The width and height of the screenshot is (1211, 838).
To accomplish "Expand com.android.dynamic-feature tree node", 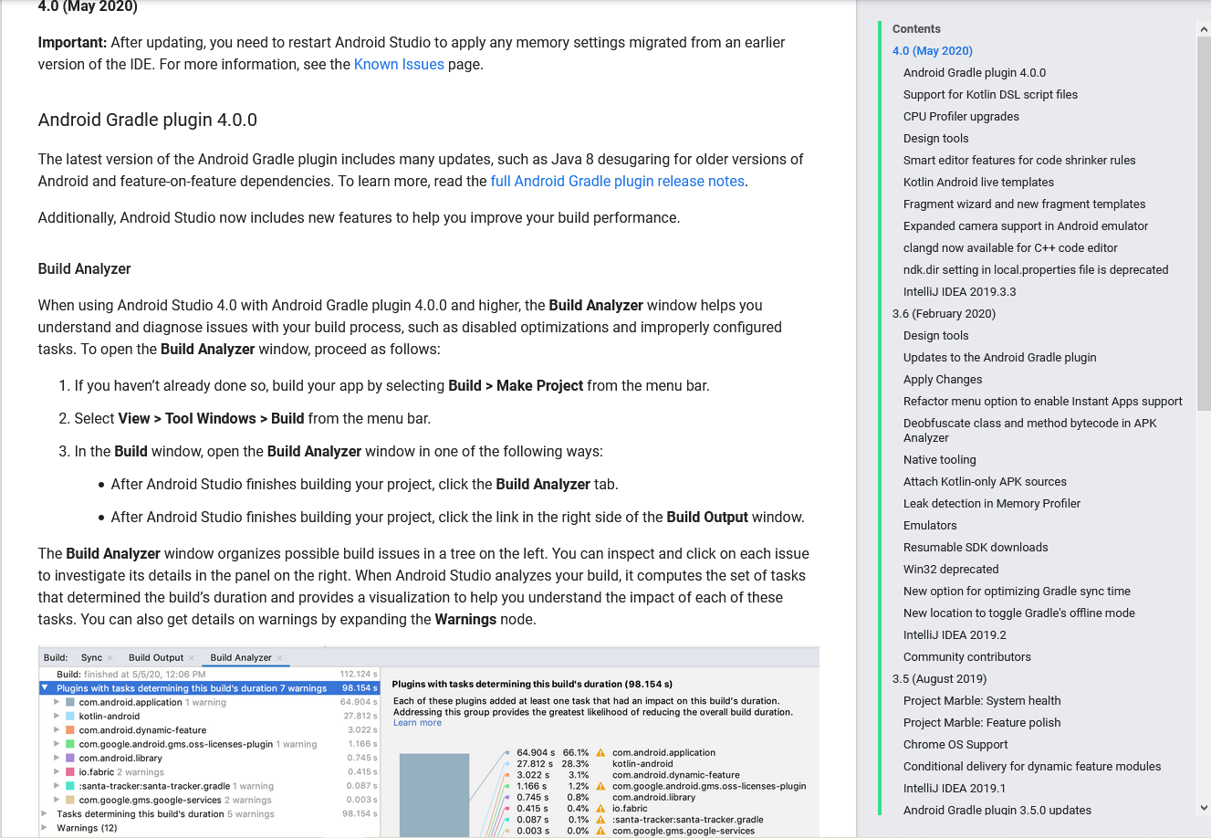I will click(x=57, y=730).
